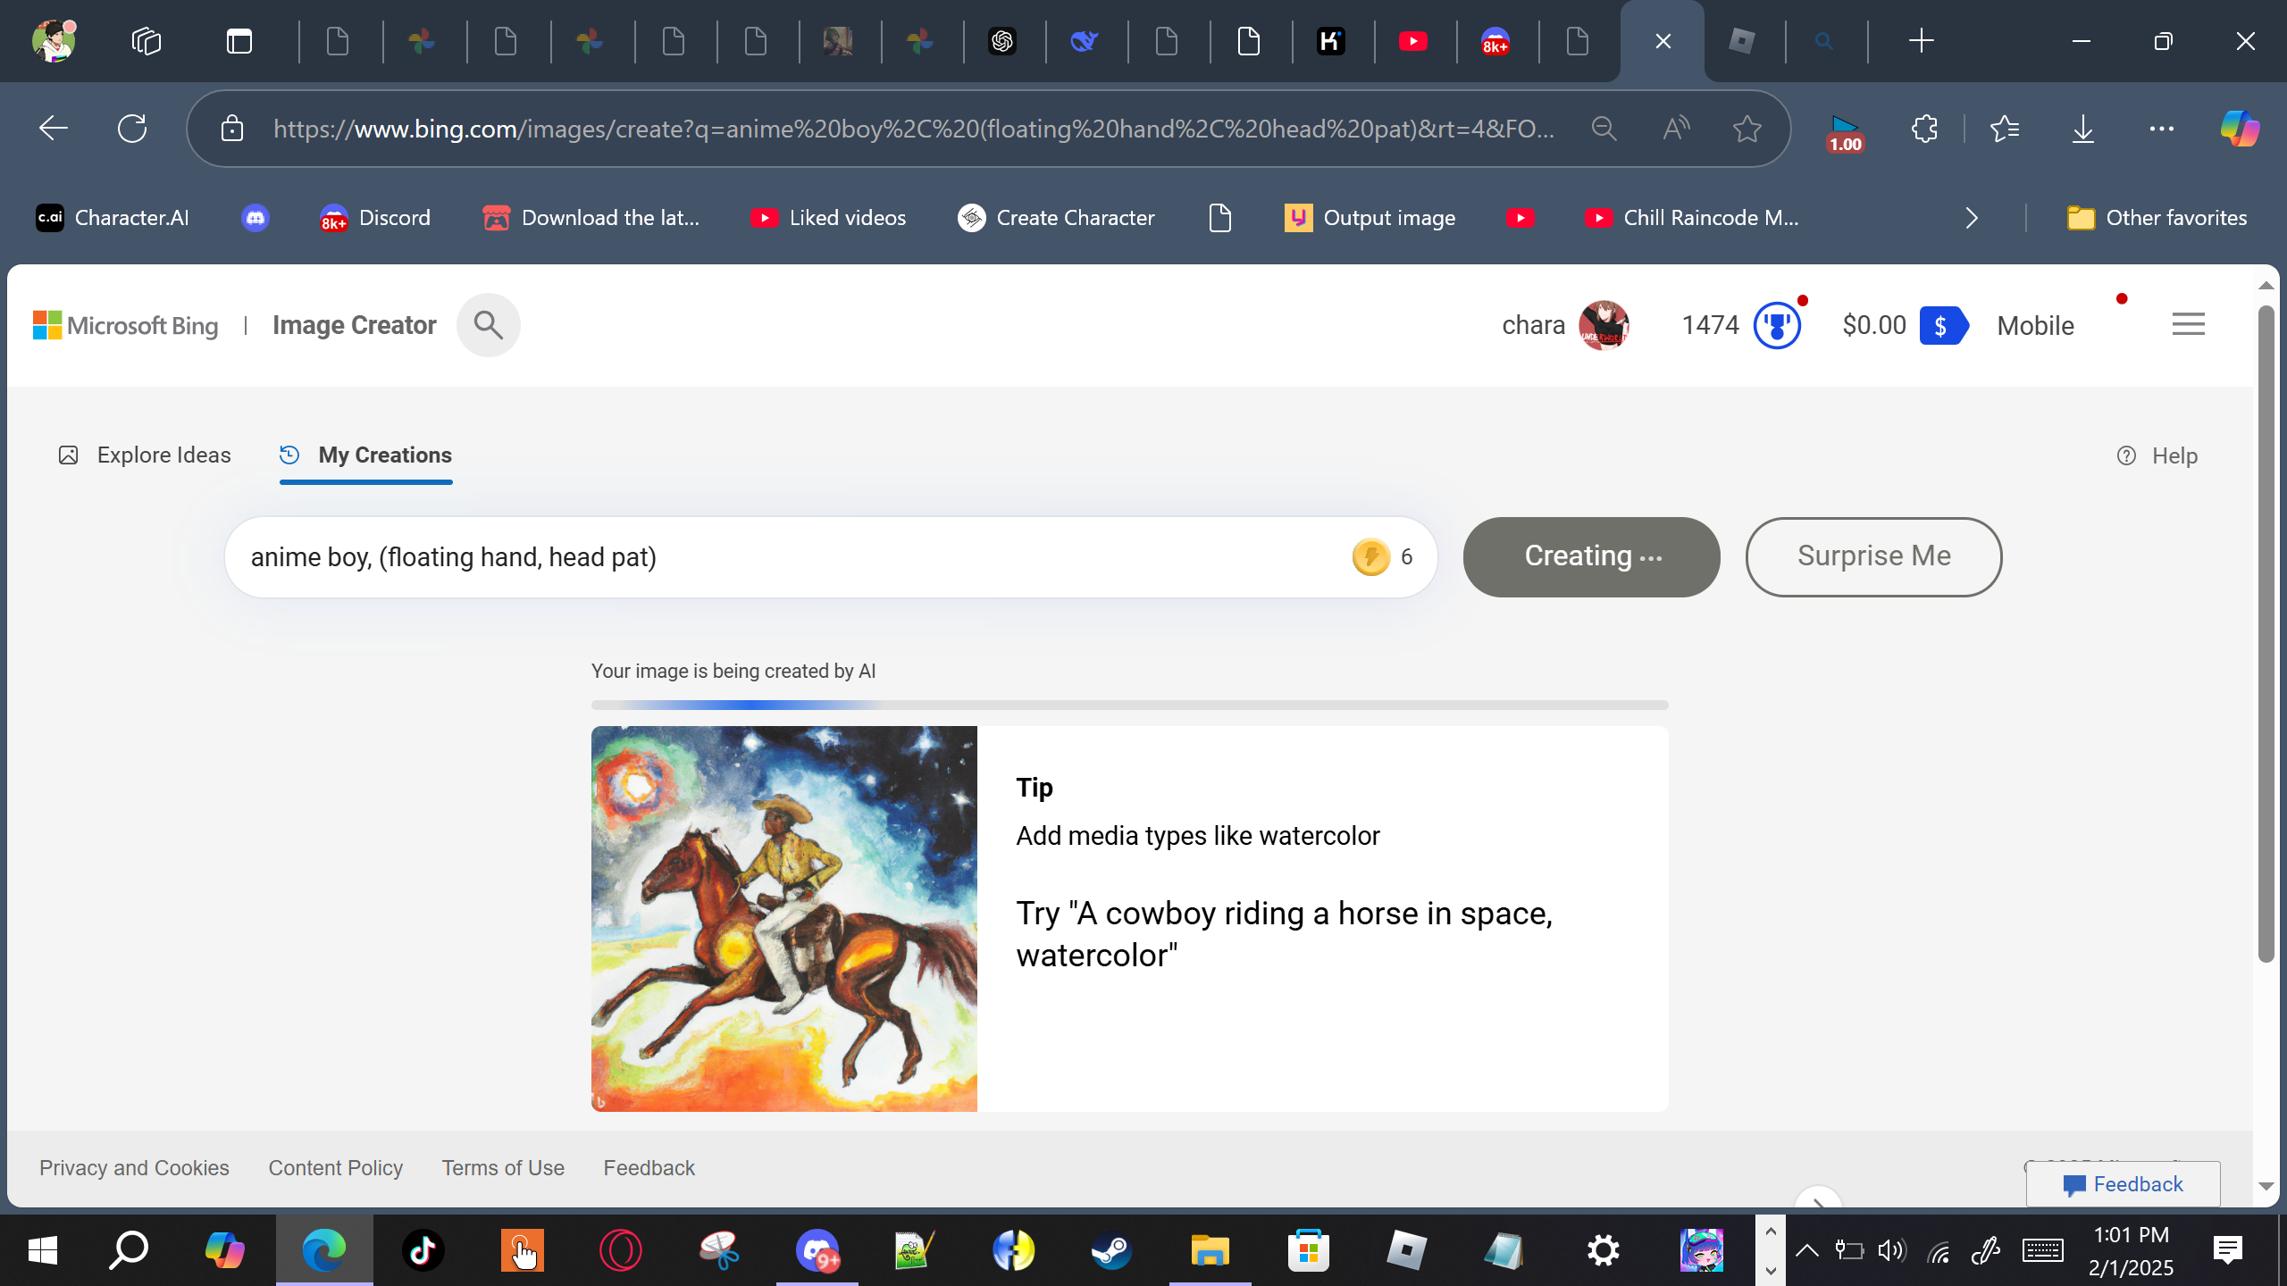
Task: Open the hamburger menu on Bing header
Action: click(2188, 324)
